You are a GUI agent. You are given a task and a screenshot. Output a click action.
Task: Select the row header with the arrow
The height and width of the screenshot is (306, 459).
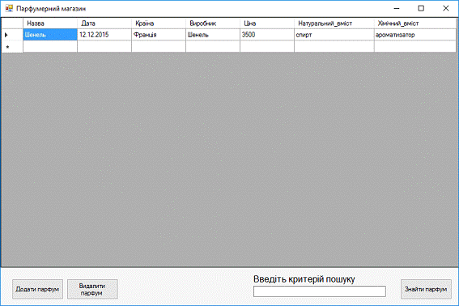pyautogui.click(x=12, y=35)
